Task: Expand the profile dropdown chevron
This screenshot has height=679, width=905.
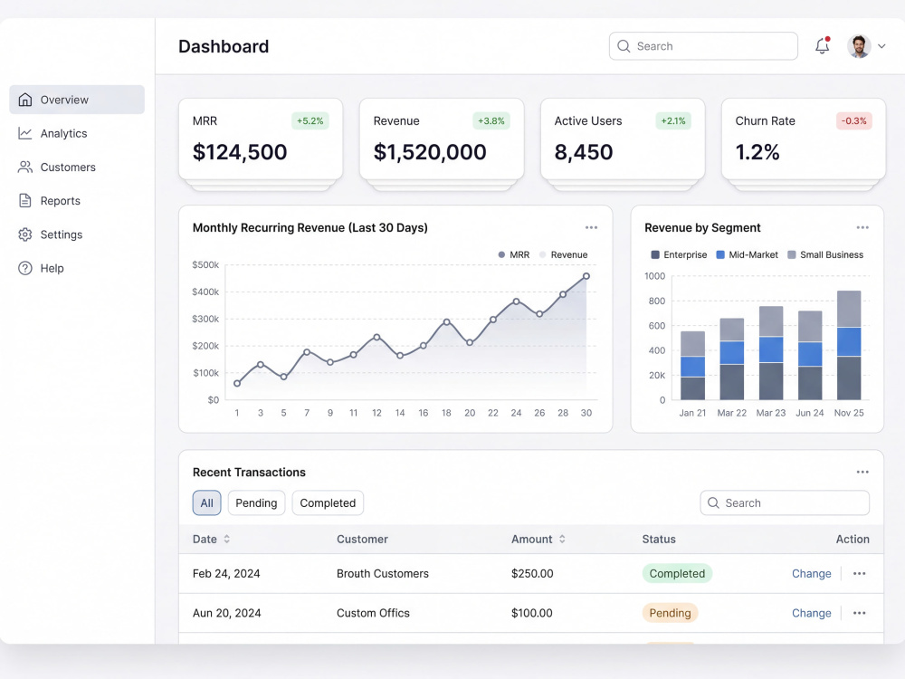Action: coord(881,46)
